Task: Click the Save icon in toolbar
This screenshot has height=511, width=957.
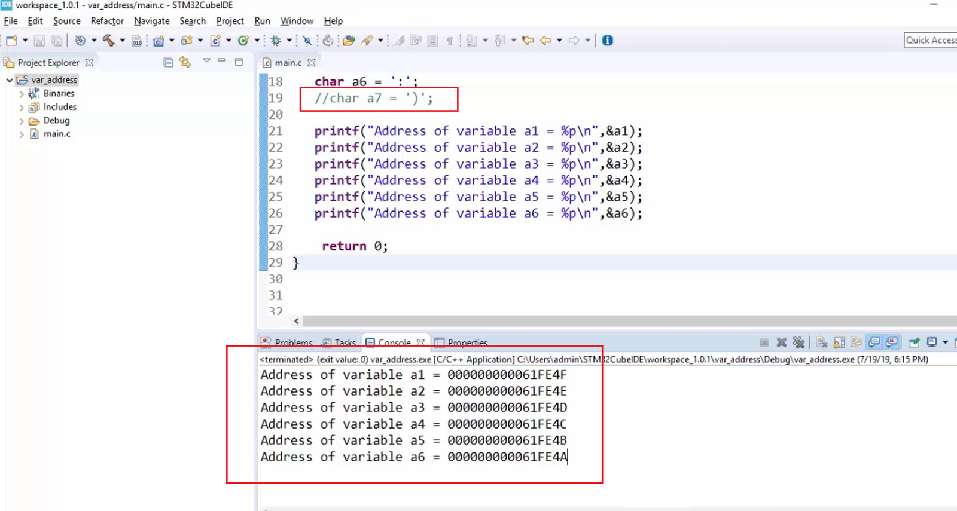Action: pos(39,41)
